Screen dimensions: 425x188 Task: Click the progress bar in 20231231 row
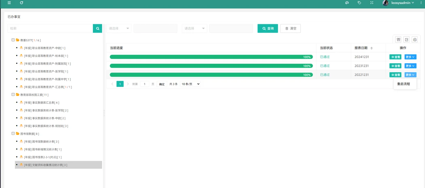click(211, 66)
